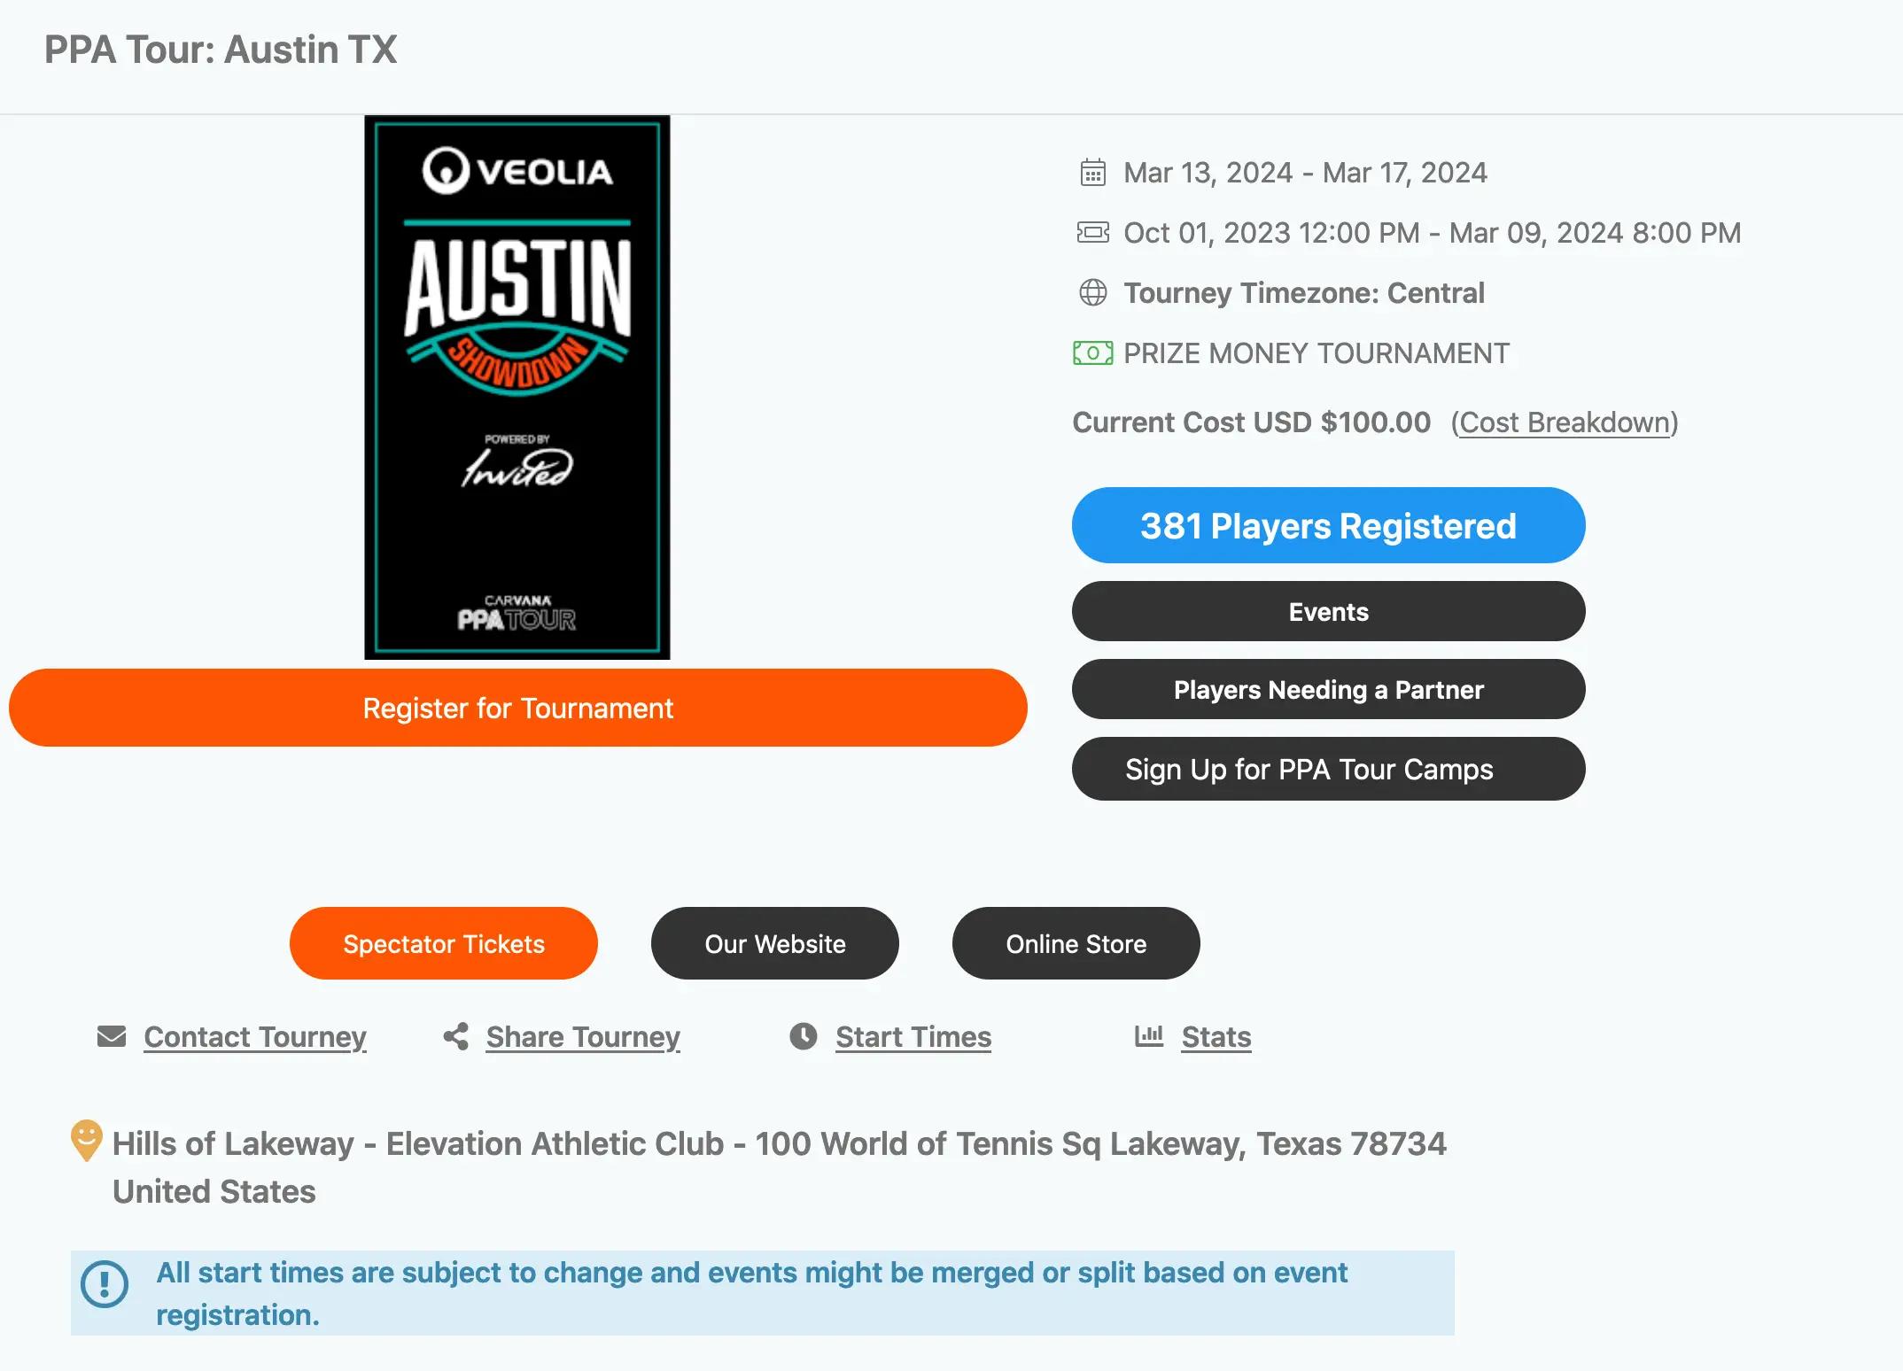Visit Our Website button

point(775,943)
